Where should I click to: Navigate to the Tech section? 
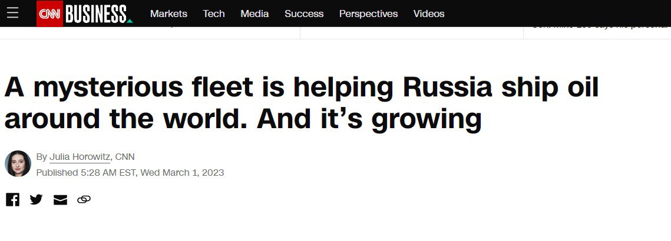coord(214,14)
